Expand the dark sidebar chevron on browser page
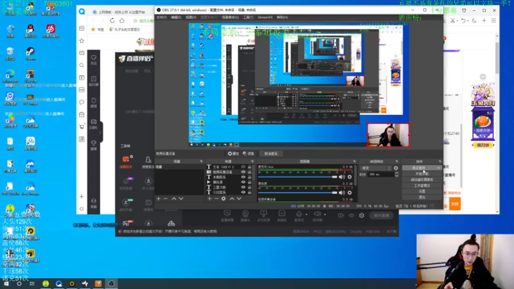The width and height of the screenshot is (514, 289). (100, 132)
